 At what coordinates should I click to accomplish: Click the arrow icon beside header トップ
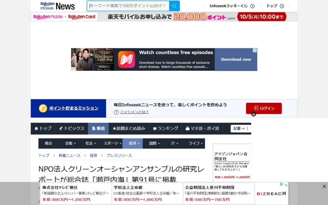pyautogui.click(x=282, y=6)
